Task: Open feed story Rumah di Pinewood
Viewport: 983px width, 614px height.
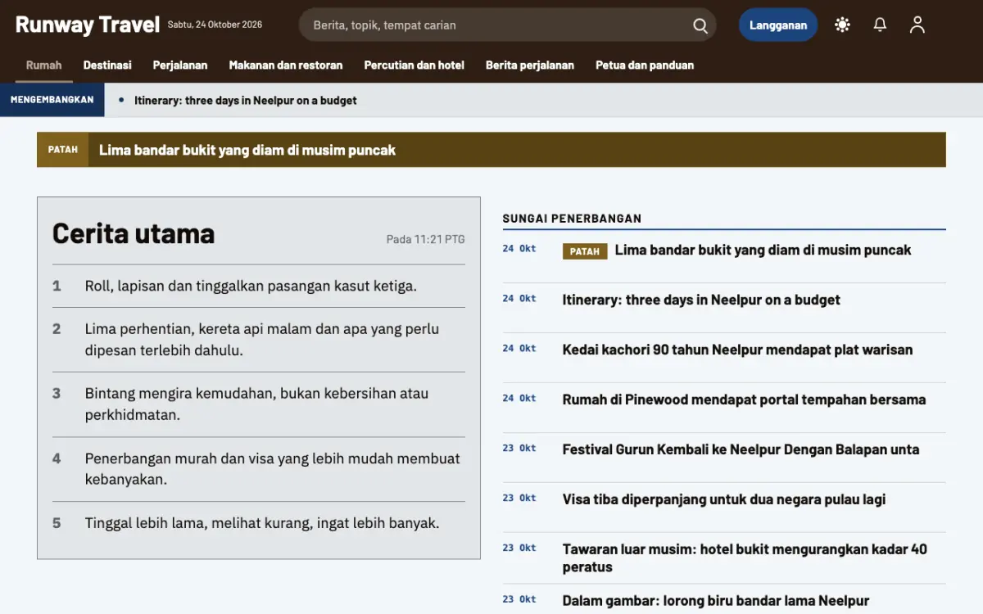Action: pyautogui.click(x=744, y=400)
